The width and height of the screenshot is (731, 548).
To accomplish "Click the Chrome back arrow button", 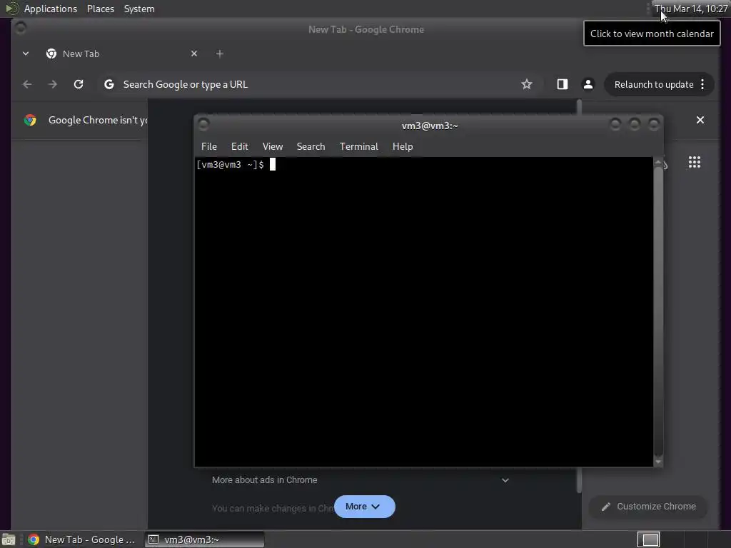I will [x=27, y=84].
